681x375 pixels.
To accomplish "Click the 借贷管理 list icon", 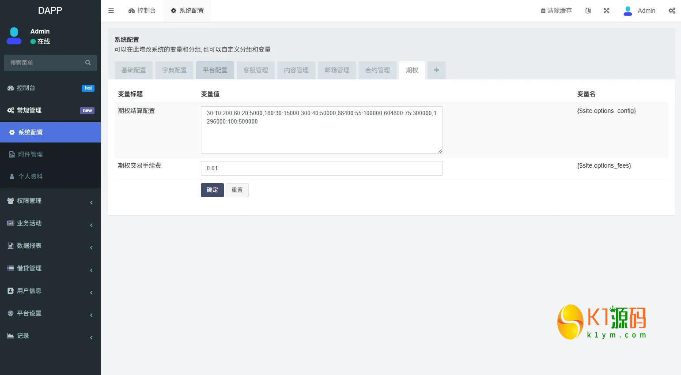I will click(11, 268).
